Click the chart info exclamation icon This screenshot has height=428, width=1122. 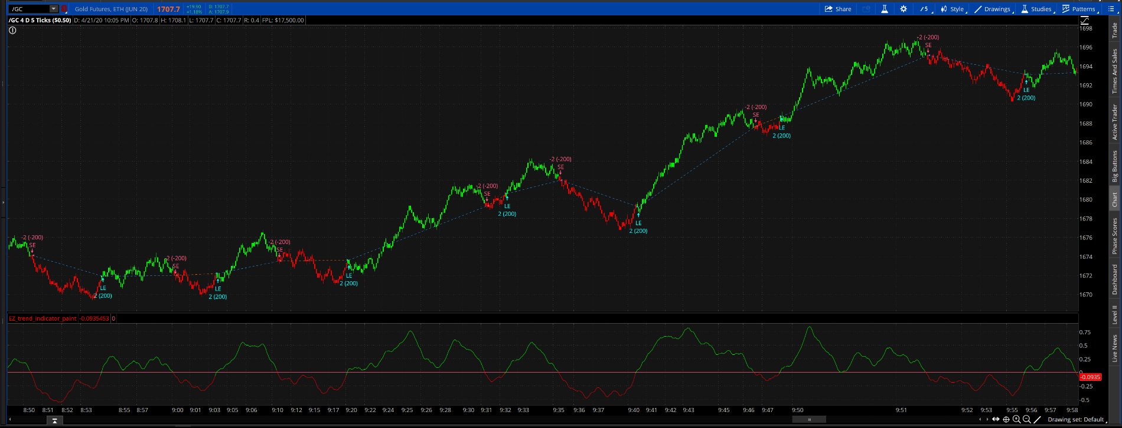click(x=12, y=30)
